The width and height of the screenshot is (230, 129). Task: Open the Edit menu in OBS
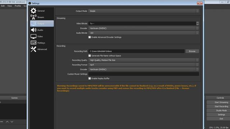coord(3,6)
